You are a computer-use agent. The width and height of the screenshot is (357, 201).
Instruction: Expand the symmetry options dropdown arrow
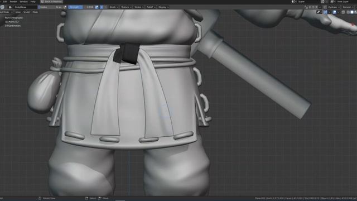[x=320, y=7]
